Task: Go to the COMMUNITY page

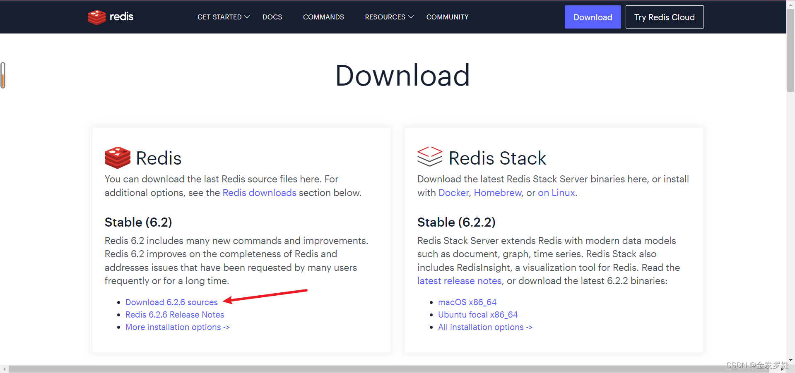Action: click(448, 17)
